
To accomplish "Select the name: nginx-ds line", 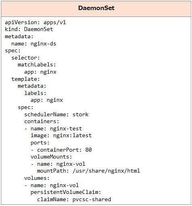I will [34, 44].
